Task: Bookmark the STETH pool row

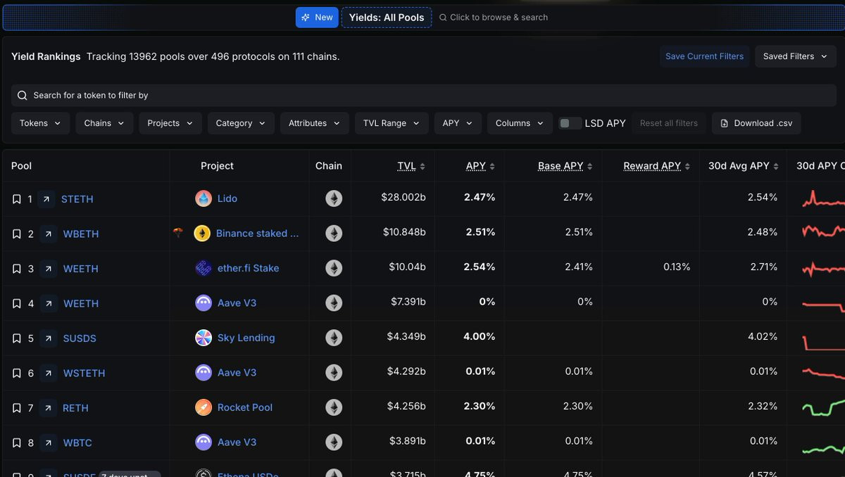Action: pyautogui.click(x=17, y=199)
